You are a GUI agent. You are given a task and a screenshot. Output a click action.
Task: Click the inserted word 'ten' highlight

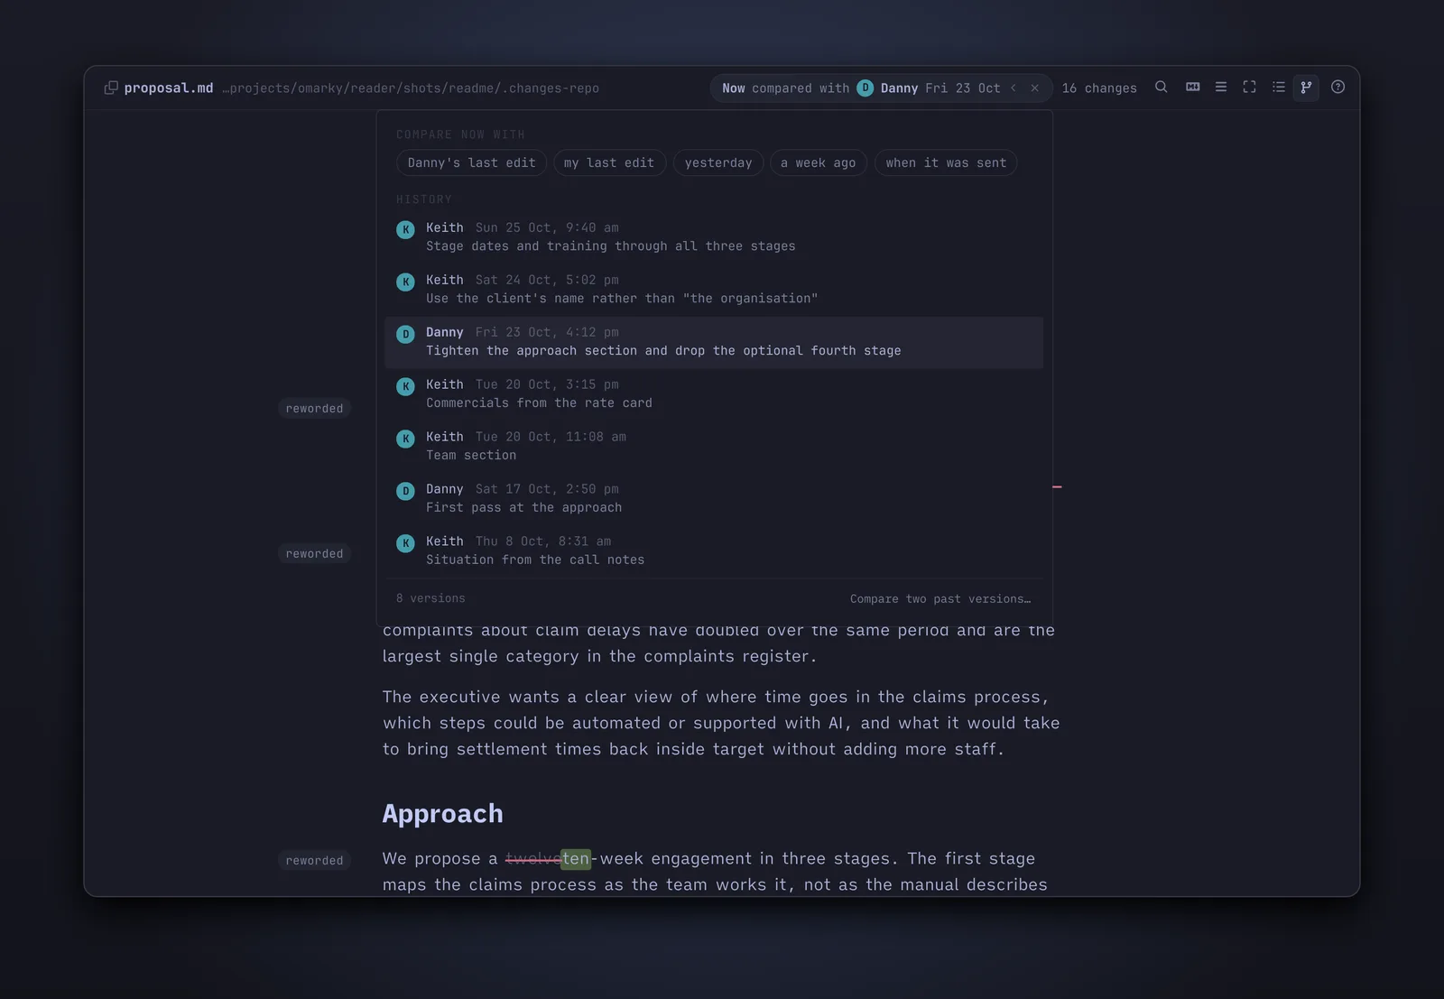[x=576, y=858]
